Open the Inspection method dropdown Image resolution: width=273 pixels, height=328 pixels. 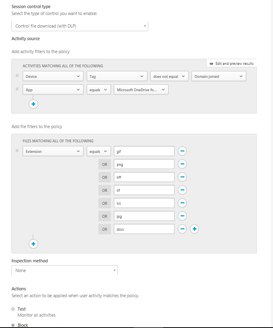pos(64,270)
